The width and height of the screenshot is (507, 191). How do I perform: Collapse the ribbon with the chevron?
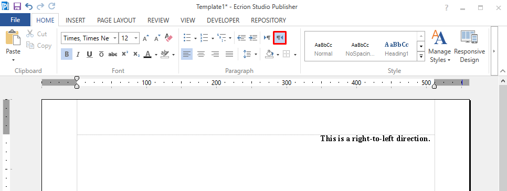click(503, 71)
